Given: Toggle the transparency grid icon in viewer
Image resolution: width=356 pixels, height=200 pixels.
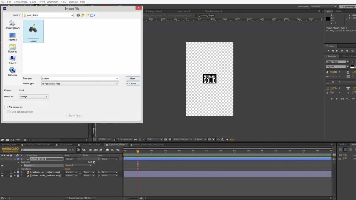Looking at the screenshot, I should [170, 139].
